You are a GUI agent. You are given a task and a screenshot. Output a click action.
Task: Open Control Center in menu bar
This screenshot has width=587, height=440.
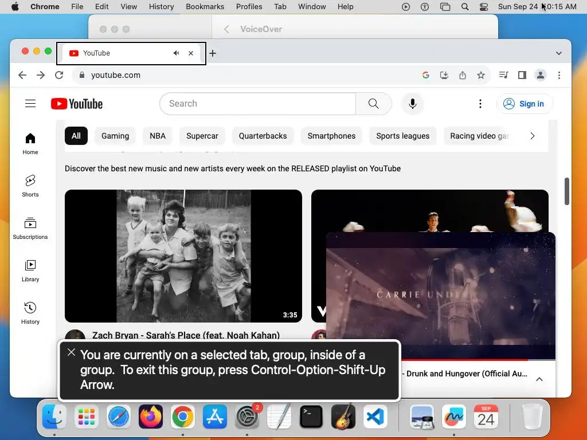click(484, 6)
